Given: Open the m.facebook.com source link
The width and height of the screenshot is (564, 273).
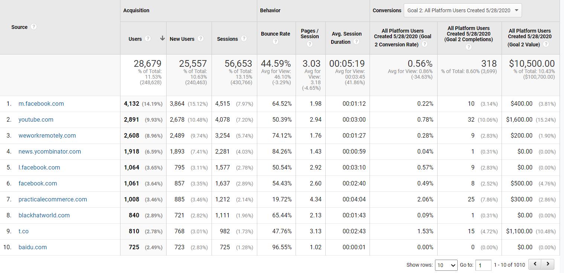Looking at the screenshot, I should [41, 104].
